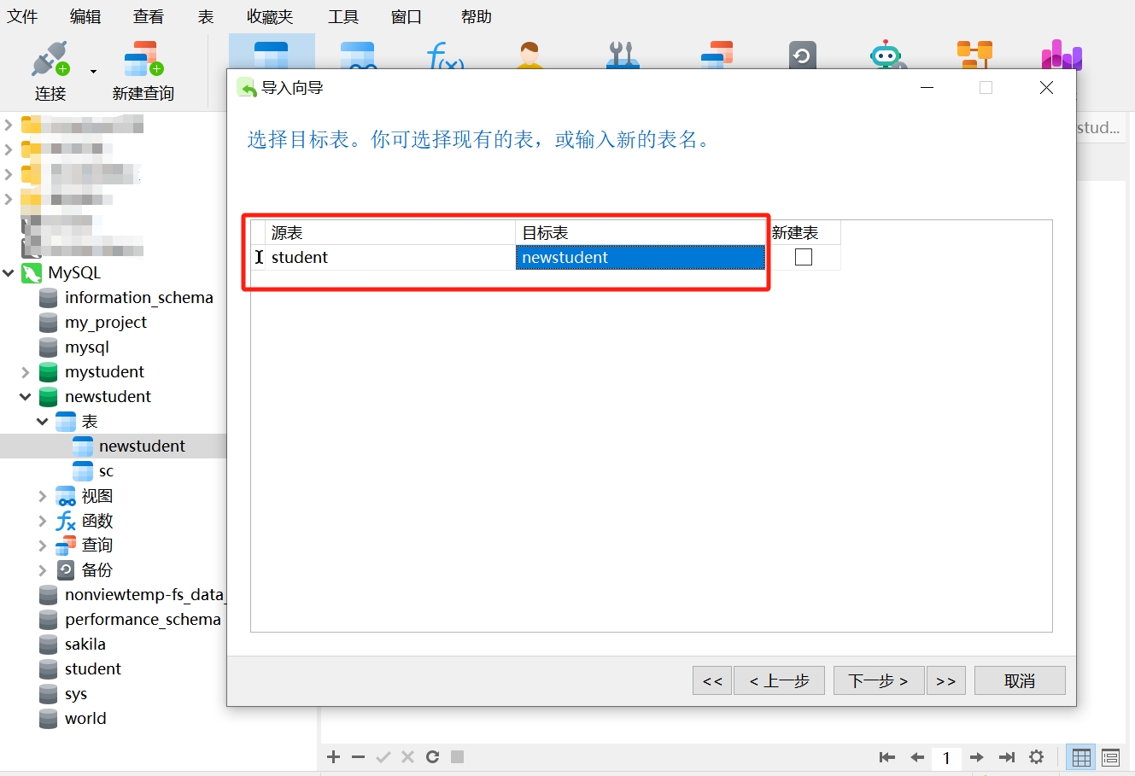
Task: Go to the last page of records
Action: tap(1007, 757)
